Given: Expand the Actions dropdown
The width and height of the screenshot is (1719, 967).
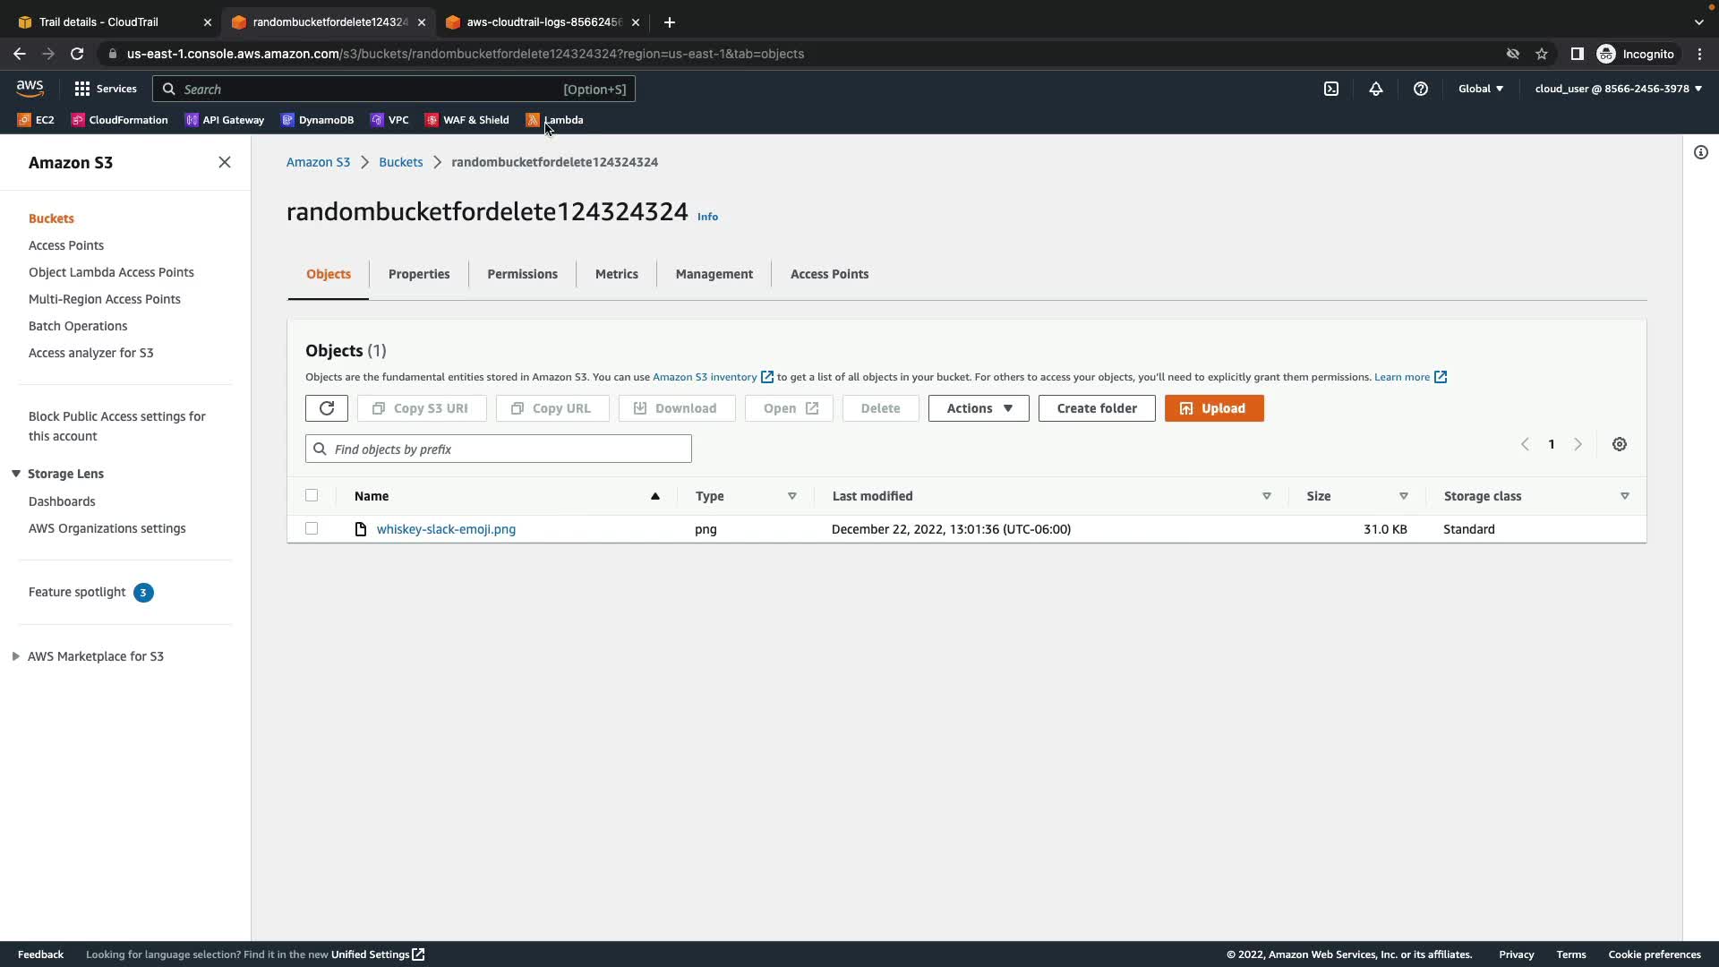Looking at the screenshot, I should point(979,408).
